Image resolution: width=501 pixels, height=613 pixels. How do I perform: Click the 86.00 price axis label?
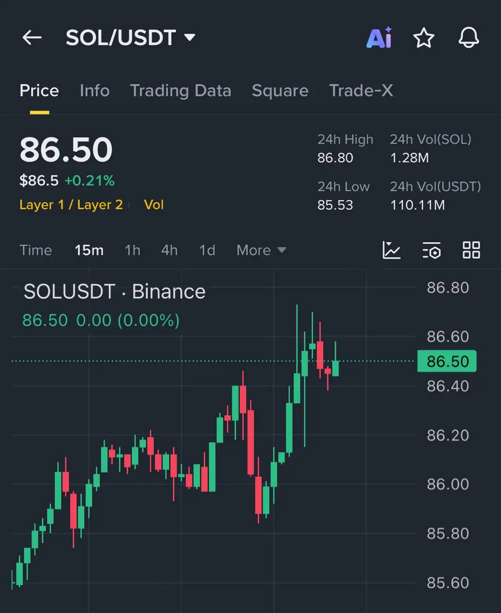pos(448,484)
